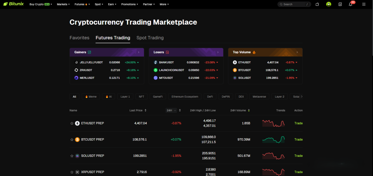
Task: Switch to the Spot Trading tab
Action: [150, 38]
